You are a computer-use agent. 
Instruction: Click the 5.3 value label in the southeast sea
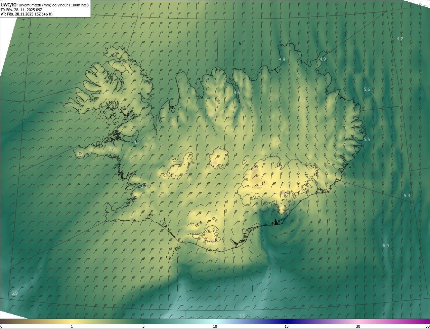pyautogui.click(x=407, y=195)
